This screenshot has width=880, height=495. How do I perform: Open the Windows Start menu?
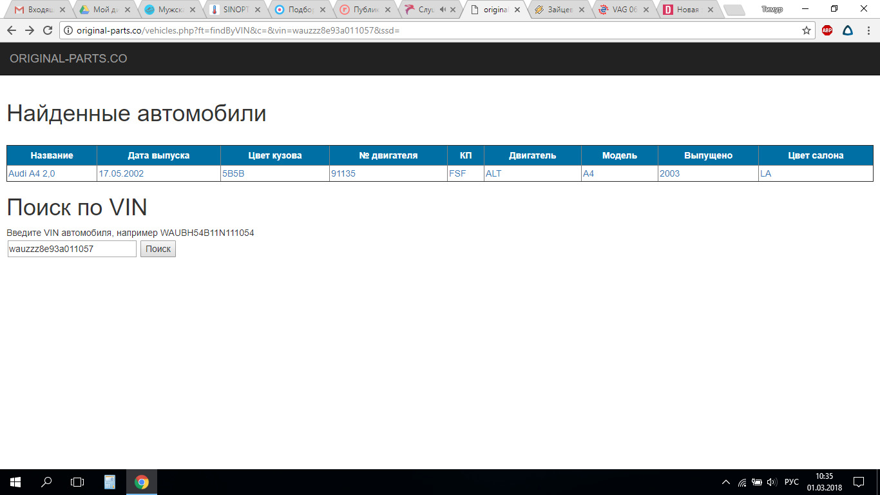tap(15, 482)
